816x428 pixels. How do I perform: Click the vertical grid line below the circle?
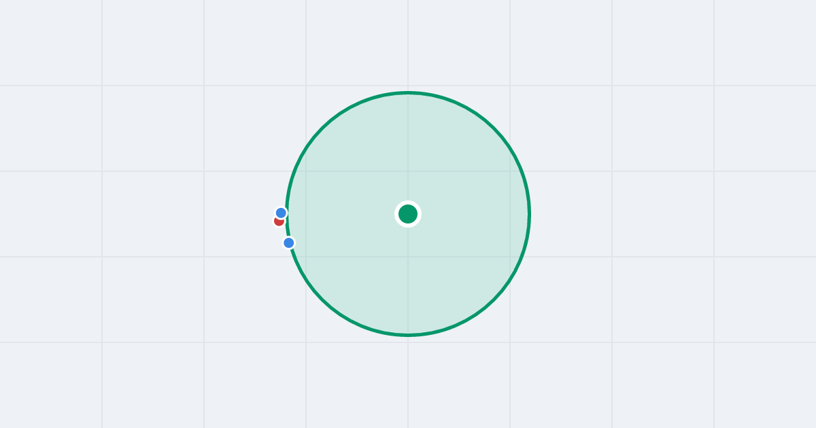tap(408, 380)
